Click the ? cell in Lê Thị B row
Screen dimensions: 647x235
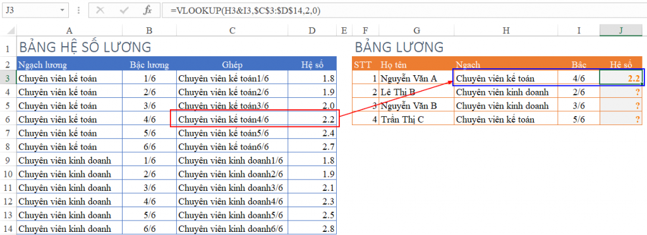point(622,92)
